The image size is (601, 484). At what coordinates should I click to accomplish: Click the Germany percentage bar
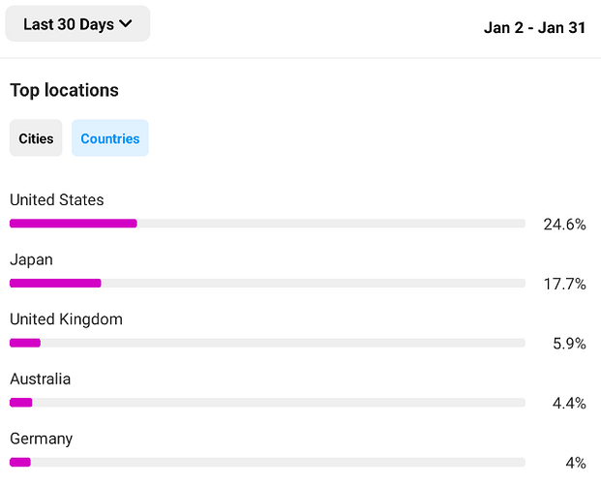click(267, 462)
